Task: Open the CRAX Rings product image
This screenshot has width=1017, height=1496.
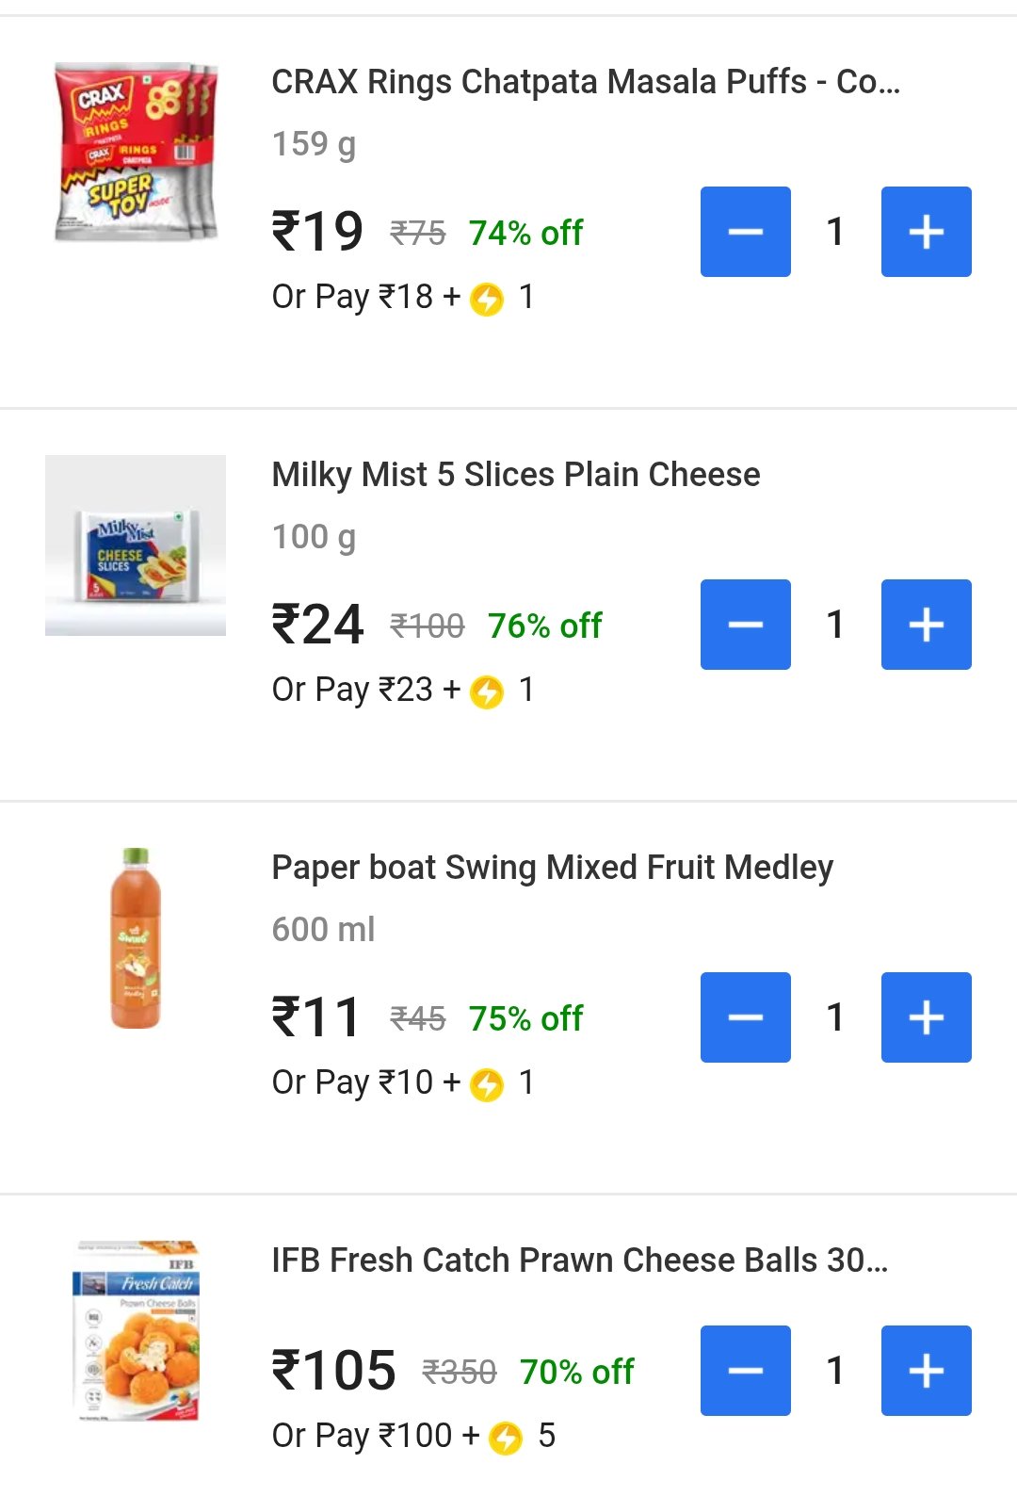Action: [x=136, y=153]
